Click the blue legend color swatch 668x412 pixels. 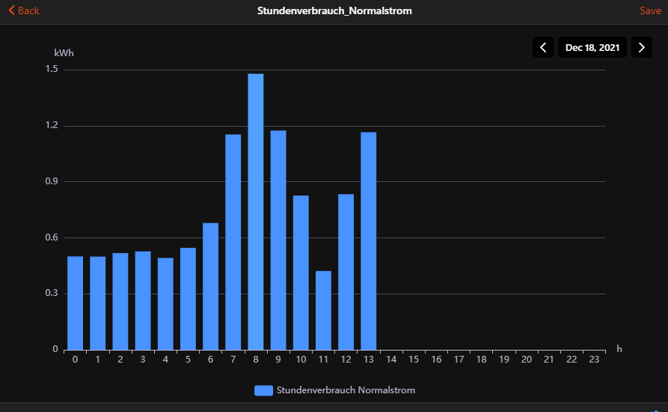[x=263, y=390]
